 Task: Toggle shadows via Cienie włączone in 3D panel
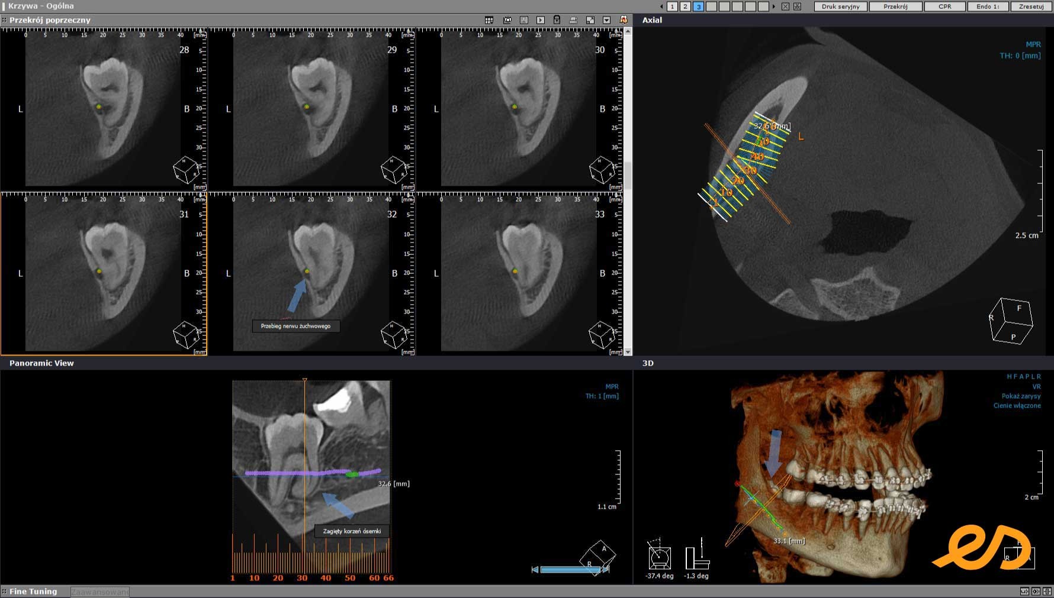[x=1018, y=406]
